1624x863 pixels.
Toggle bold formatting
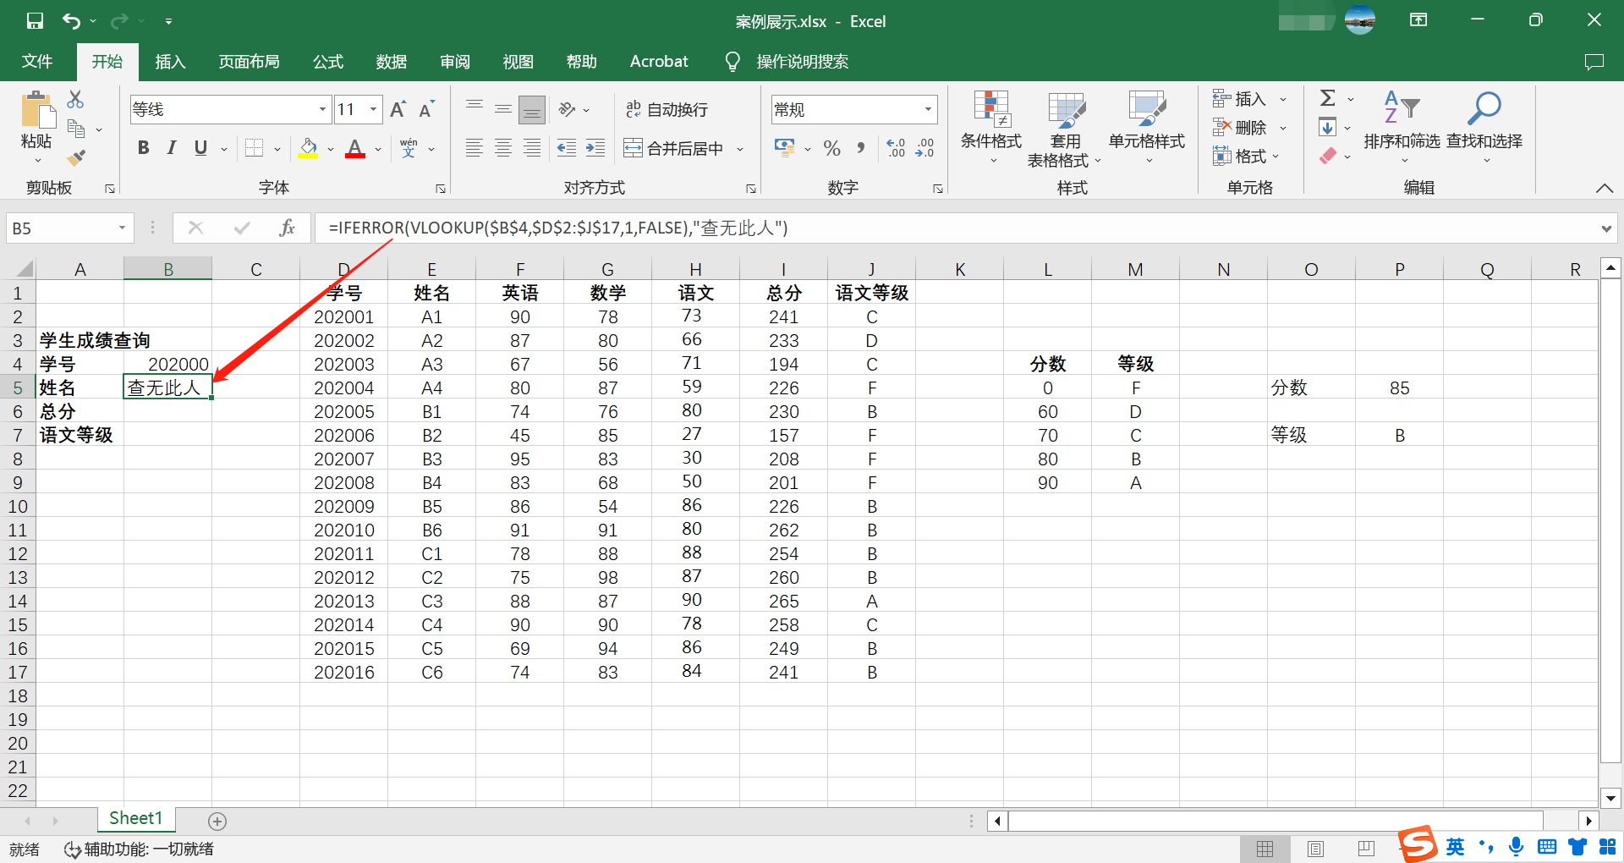[142, 147]
